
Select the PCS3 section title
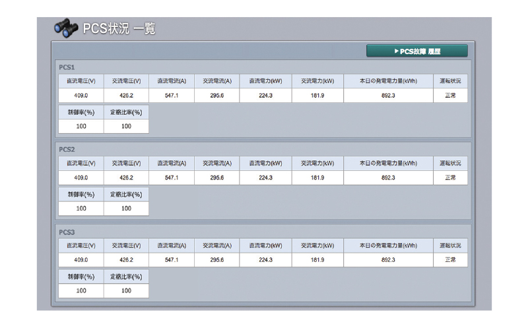point(67,232)
